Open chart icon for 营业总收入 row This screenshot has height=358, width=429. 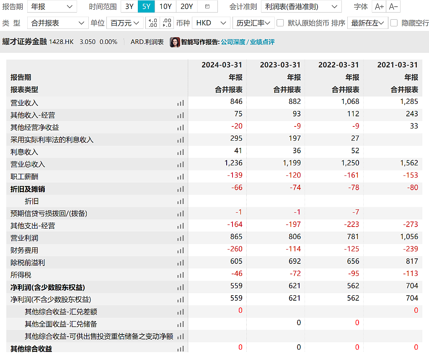[180, 165]
